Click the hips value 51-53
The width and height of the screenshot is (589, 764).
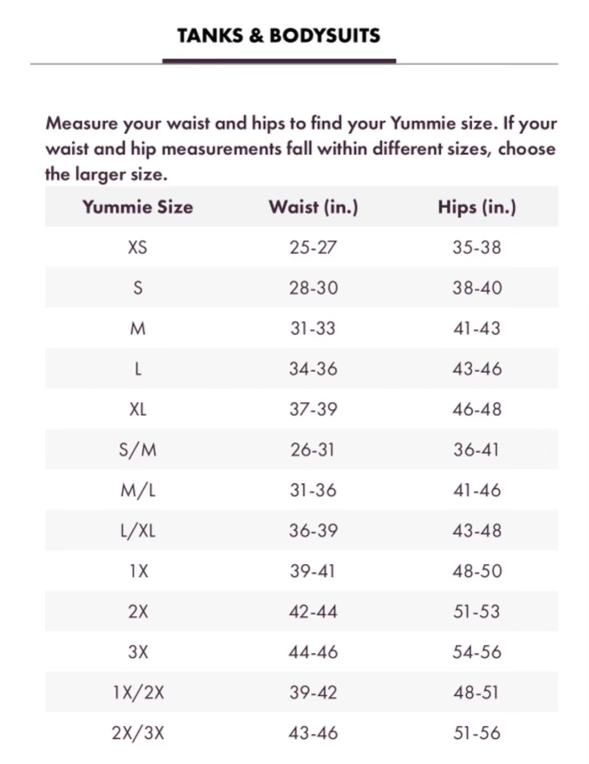click(x=477, y=611)
